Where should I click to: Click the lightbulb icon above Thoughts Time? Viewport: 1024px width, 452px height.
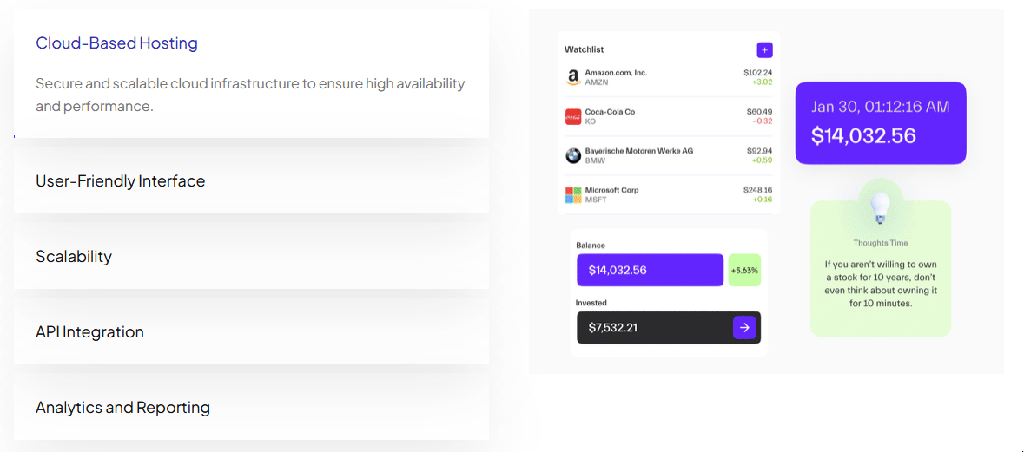pos(881,209)
